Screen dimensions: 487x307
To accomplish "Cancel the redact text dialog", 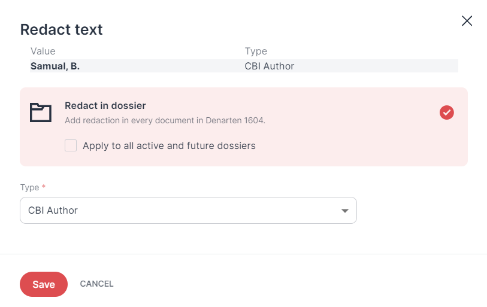I will click(96, 284).
